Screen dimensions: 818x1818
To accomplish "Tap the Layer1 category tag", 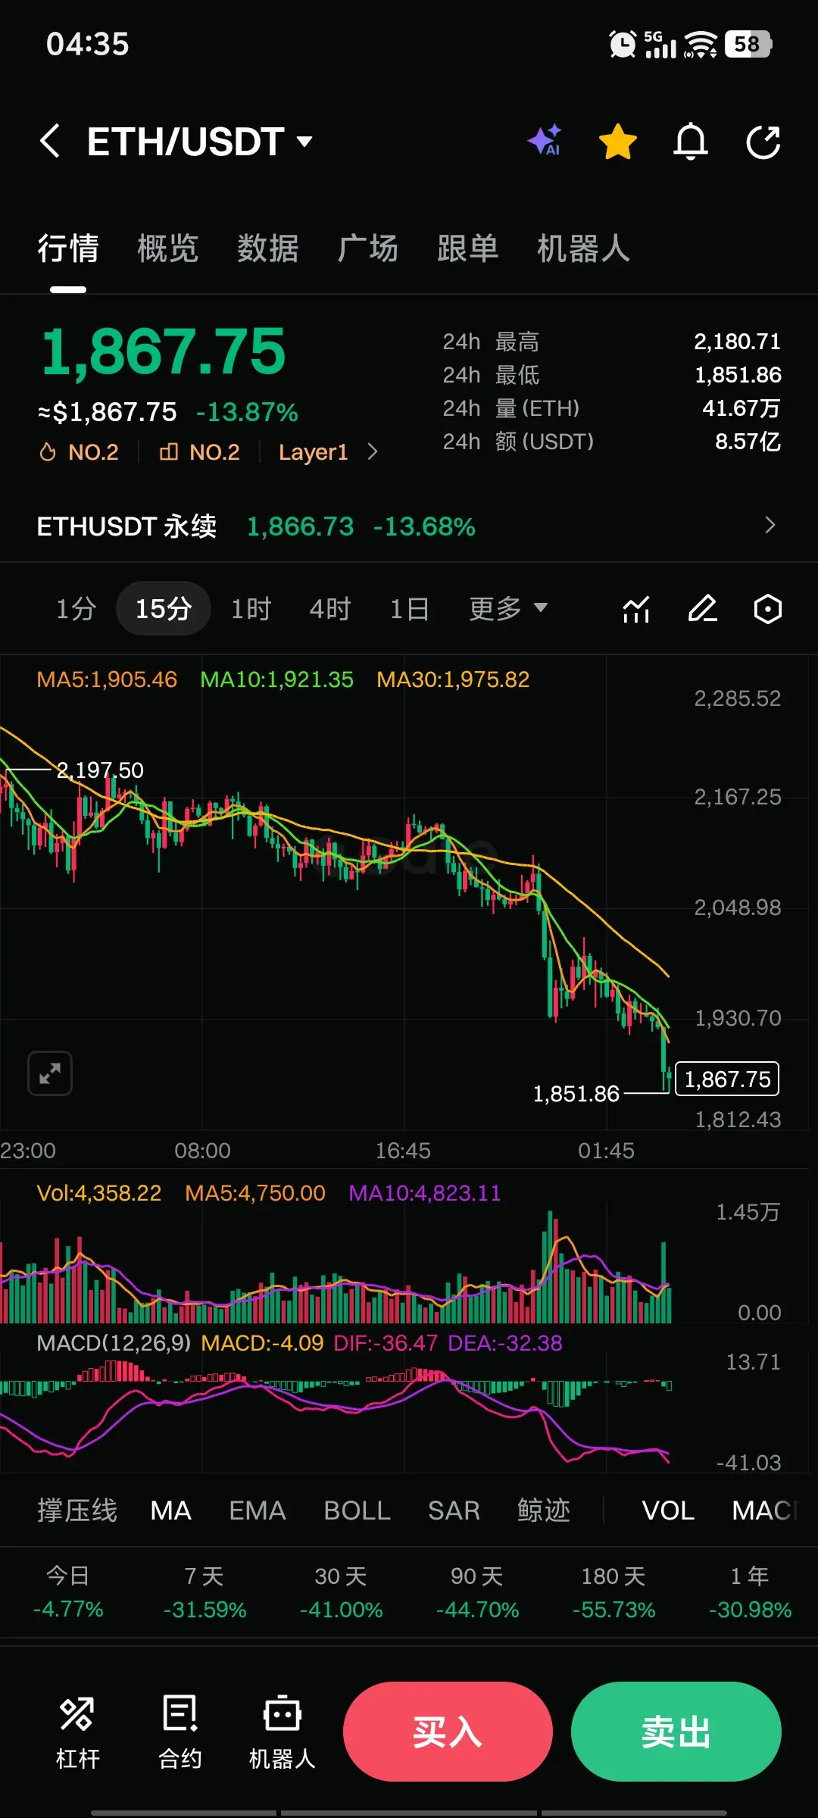I will click(x=313, y=452).
